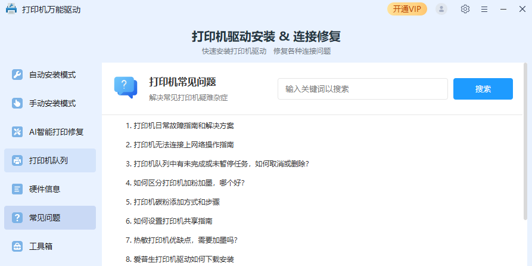
Task: Switch to the 硬件信息 tab
Action: click(50, 189)
